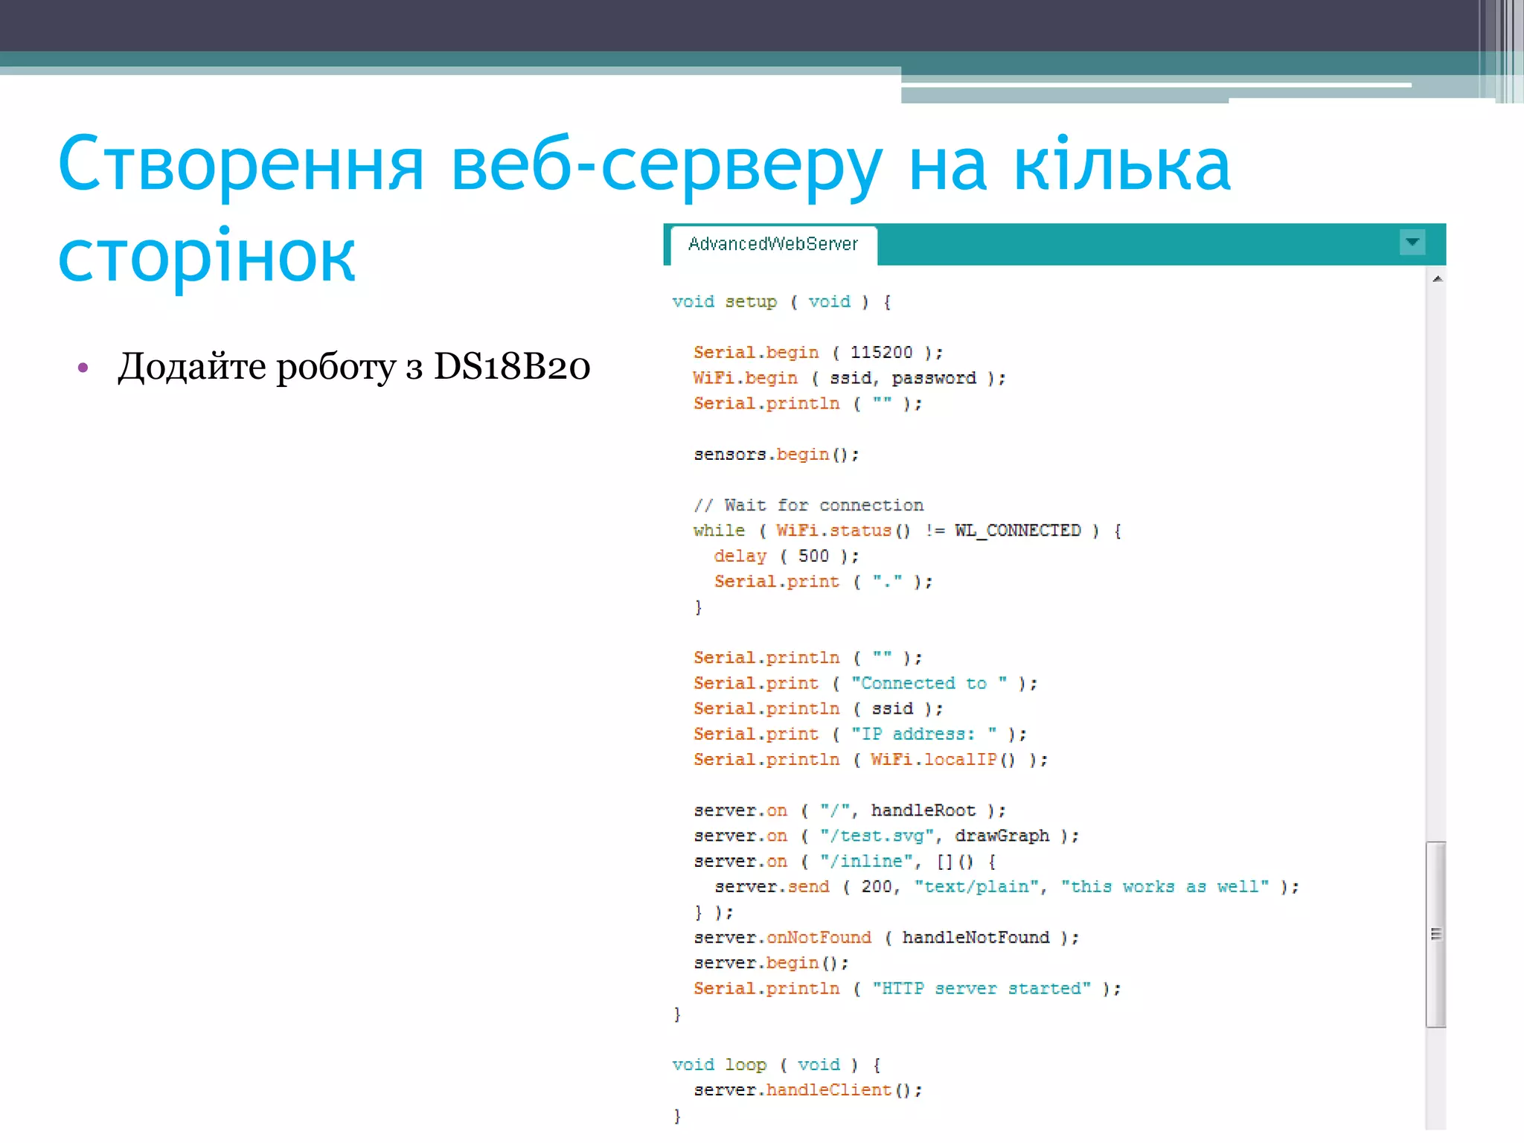The height and width of the screenshot is (1143, 1524).
Task: Open the tab dropdown arrow menu
Action: pos(1412,243)
